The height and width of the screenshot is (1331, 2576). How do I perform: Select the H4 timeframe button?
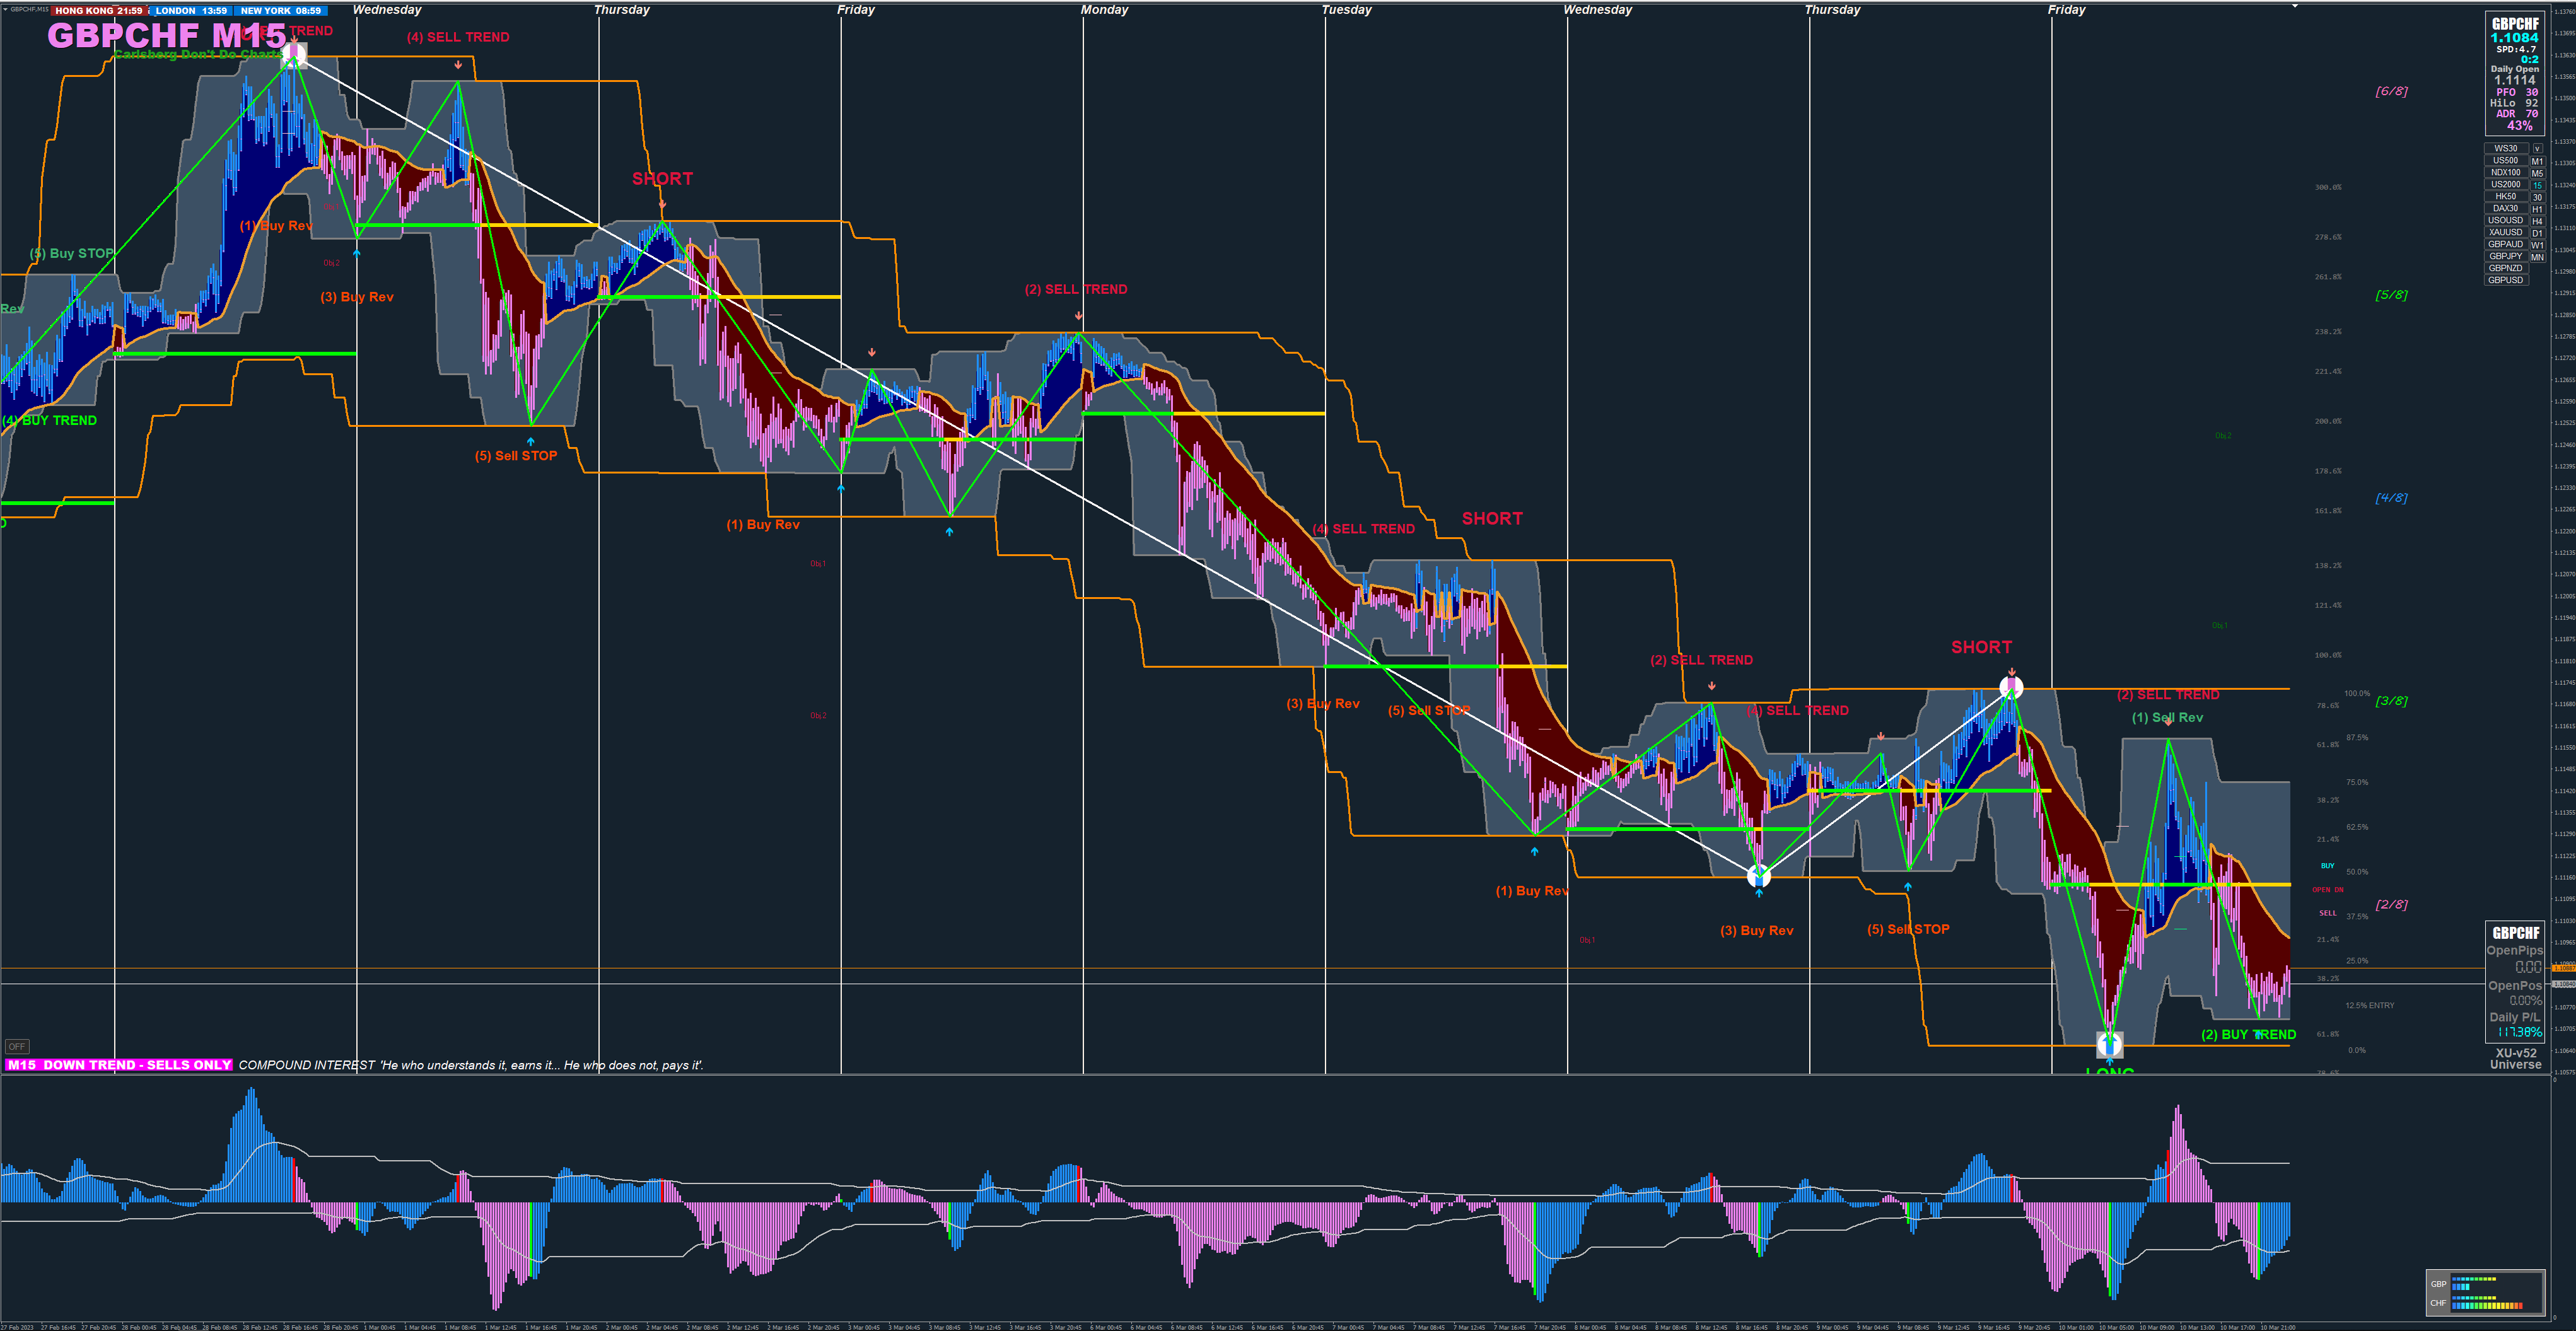pyautogui.click(x=2537, y=221)
